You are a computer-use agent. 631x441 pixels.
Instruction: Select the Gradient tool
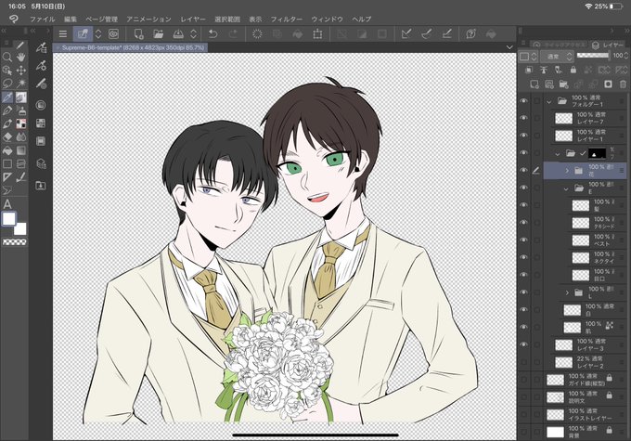point(21,150)
